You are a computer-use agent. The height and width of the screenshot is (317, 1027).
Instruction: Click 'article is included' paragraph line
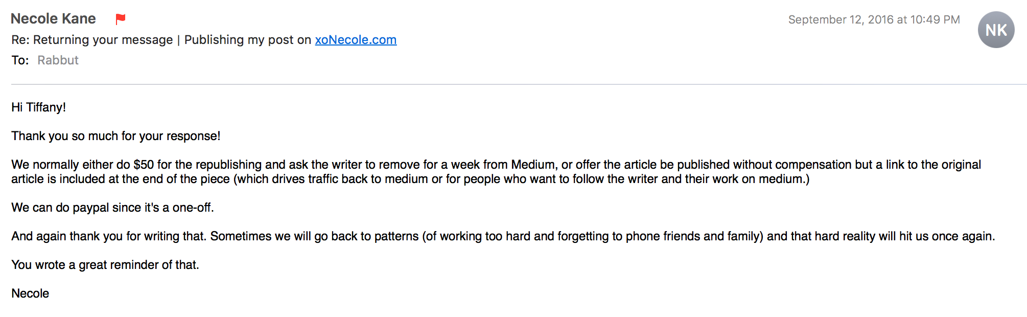click(x=410, y=179)
